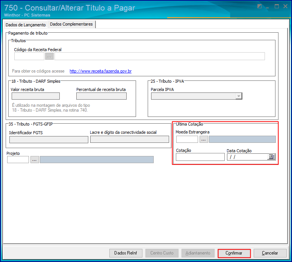The image size is (292, 262).
Task: Confirm changes with the Confirmar button
Action: pyautogui.click(x=234, y=253)
